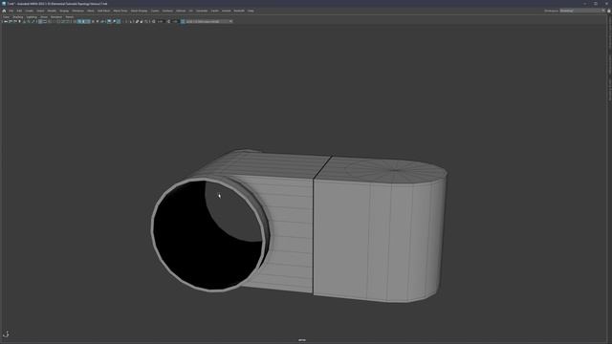The image size is (612, 344).
Task: Open the Generate menu
Action: click(202, 11)
